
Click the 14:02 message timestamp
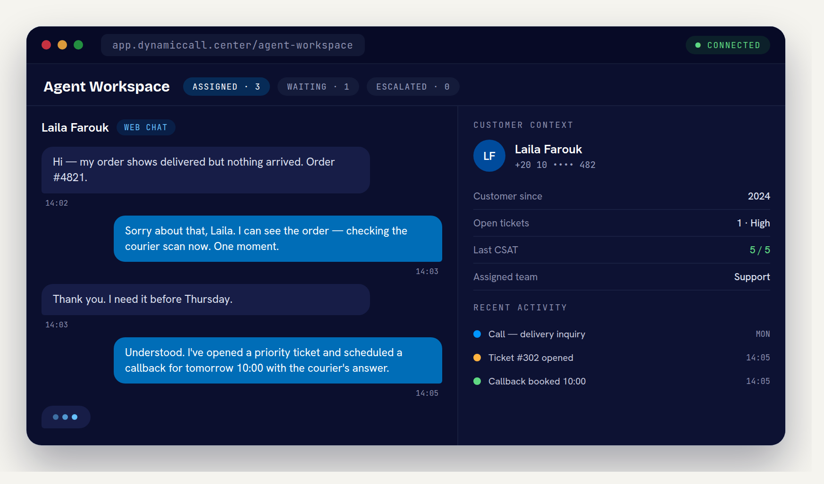coord(57,203)
